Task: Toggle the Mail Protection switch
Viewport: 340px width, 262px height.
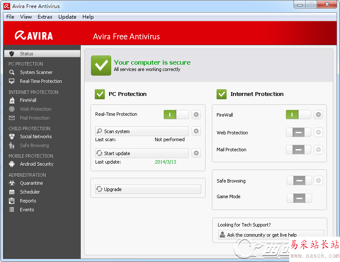Action: 299,150
